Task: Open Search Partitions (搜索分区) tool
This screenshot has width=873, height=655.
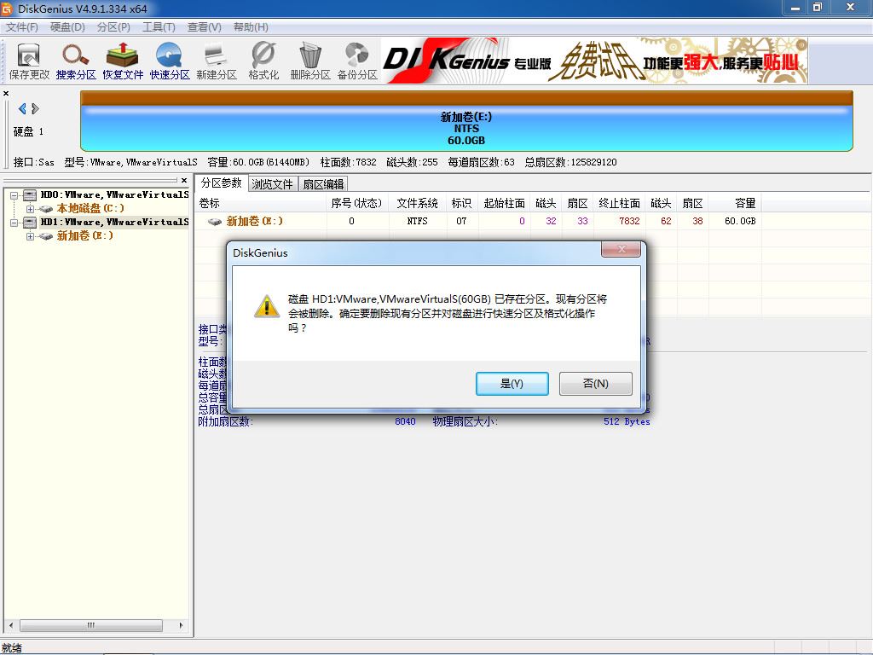Action: pyautogui.click(x=76, y=61)
